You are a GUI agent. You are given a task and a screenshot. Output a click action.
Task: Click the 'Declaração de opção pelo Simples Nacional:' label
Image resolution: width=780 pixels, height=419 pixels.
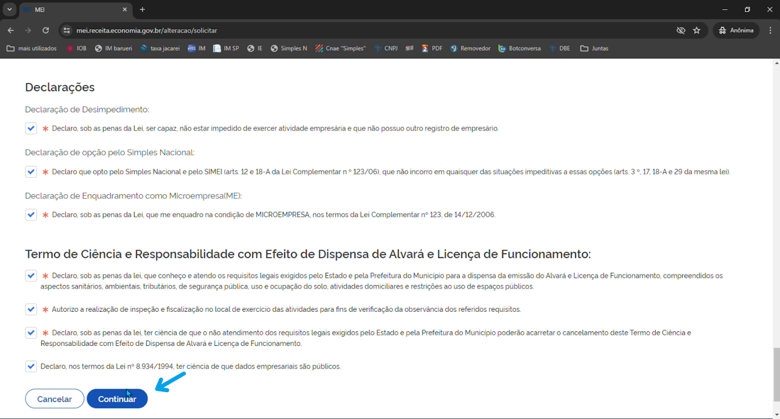click(110, 152)
